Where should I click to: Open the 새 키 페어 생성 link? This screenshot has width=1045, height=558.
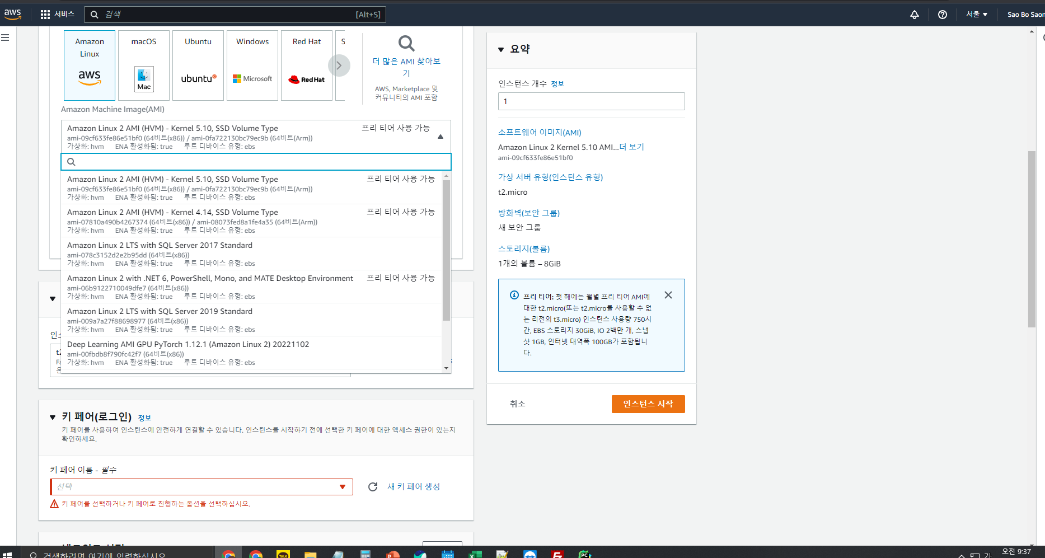(414, 486)
